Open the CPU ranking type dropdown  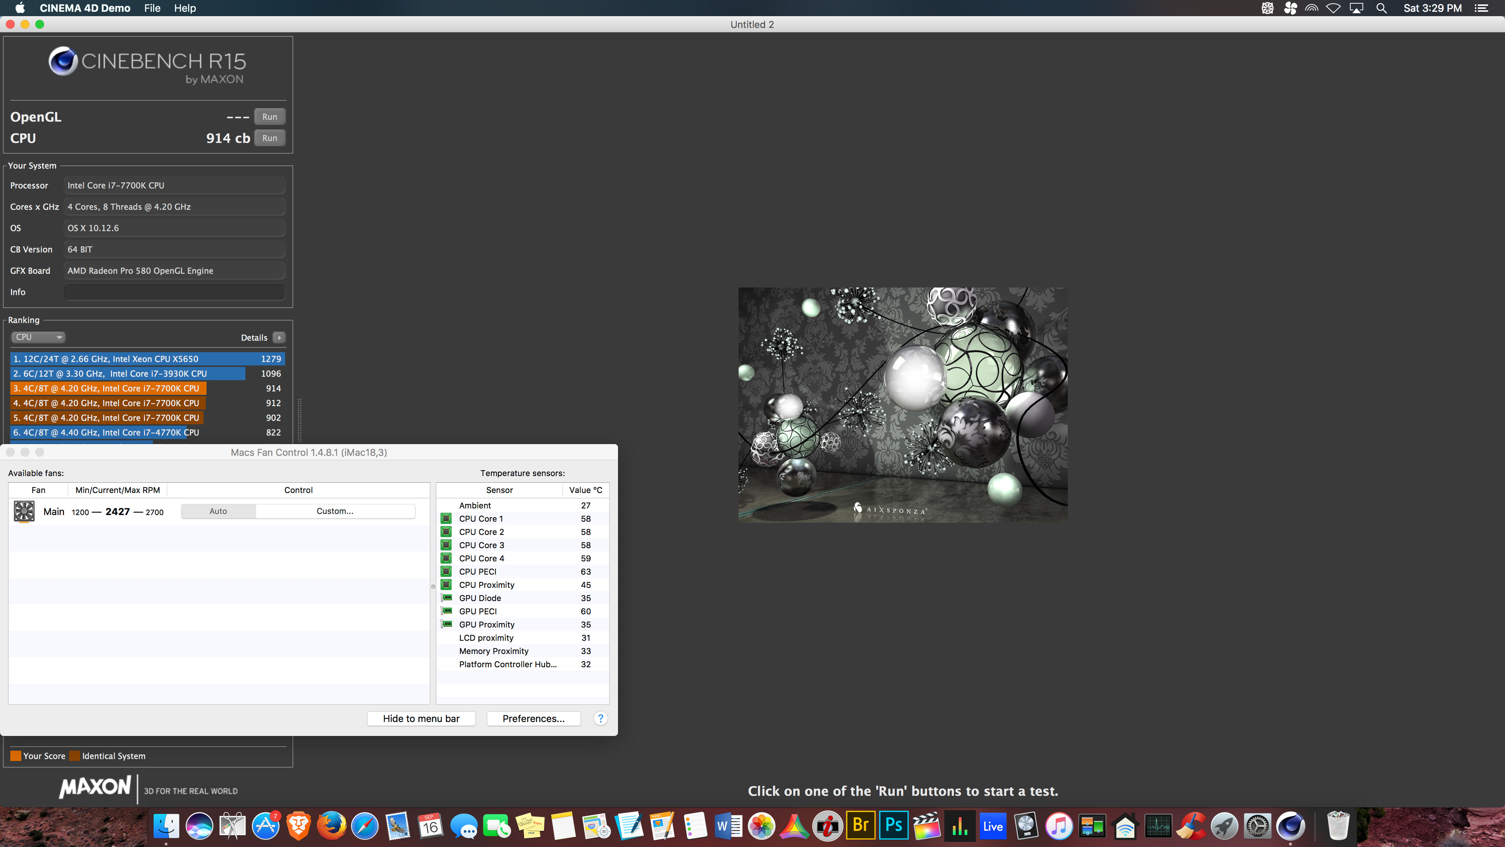coord(38,337)
